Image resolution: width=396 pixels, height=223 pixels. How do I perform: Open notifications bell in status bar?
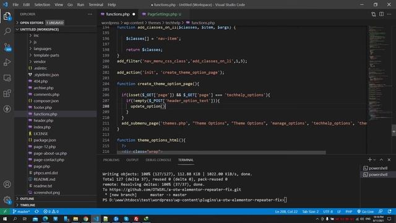[390, 211]
